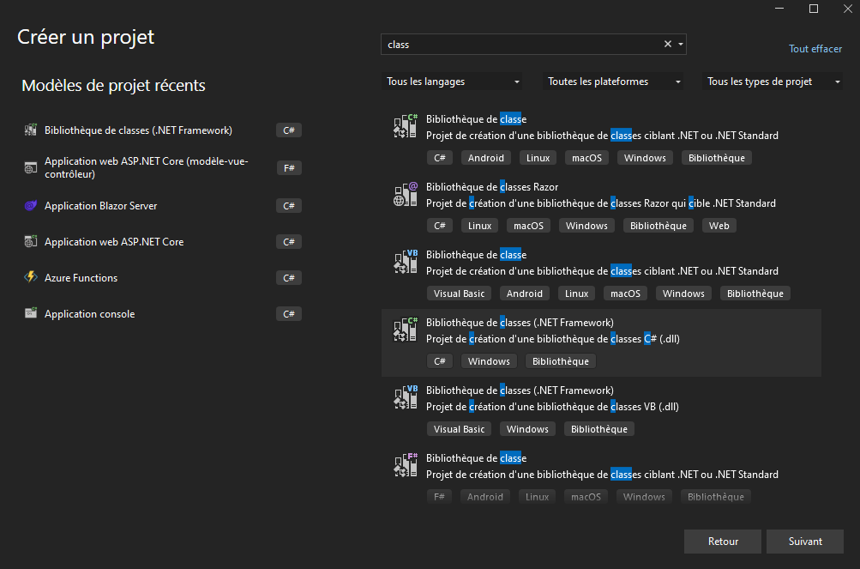Screen dimensions: 860x569
Task: Click the 'Retour' button
Action: coord(723,542)
